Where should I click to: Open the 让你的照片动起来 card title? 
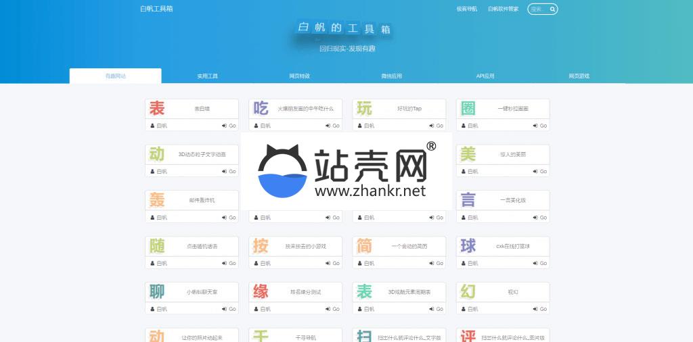(x=202, y=338)
